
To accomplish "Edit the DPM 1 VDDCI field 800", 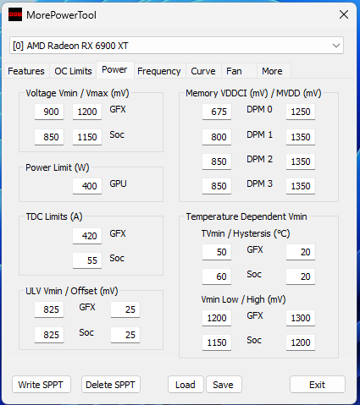I will coord(217,137).
